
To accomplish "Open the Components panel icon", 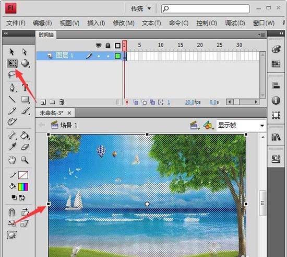I will [276, 159].
